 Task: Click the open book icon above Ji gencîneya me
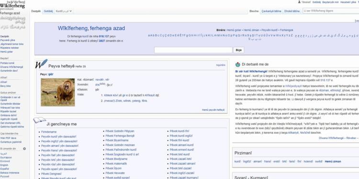[39, 120]
